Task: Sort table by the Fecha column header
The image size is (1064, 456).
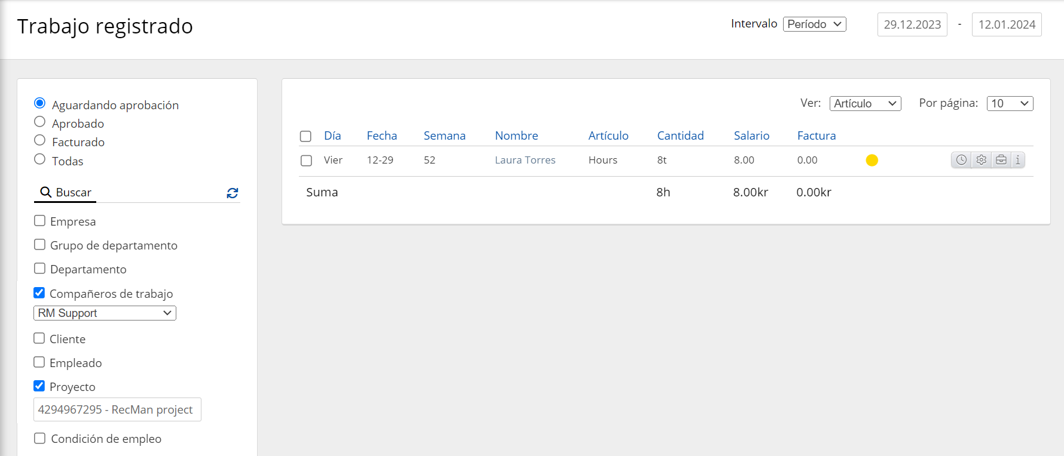Action: coord(381,135)
